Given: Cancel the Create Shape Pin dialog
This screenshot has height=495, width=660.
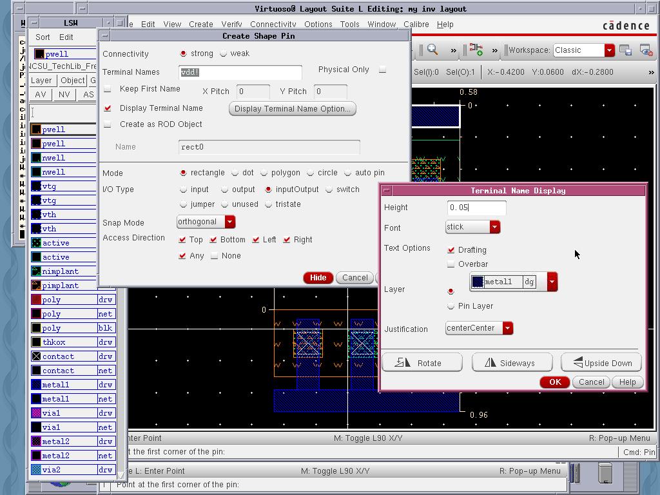Looking at the screenshot, I should click(354, 278).
